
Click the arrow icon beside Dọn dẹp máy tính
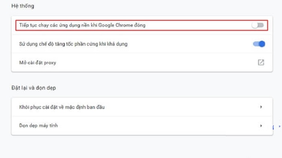(x=261, y=126)
